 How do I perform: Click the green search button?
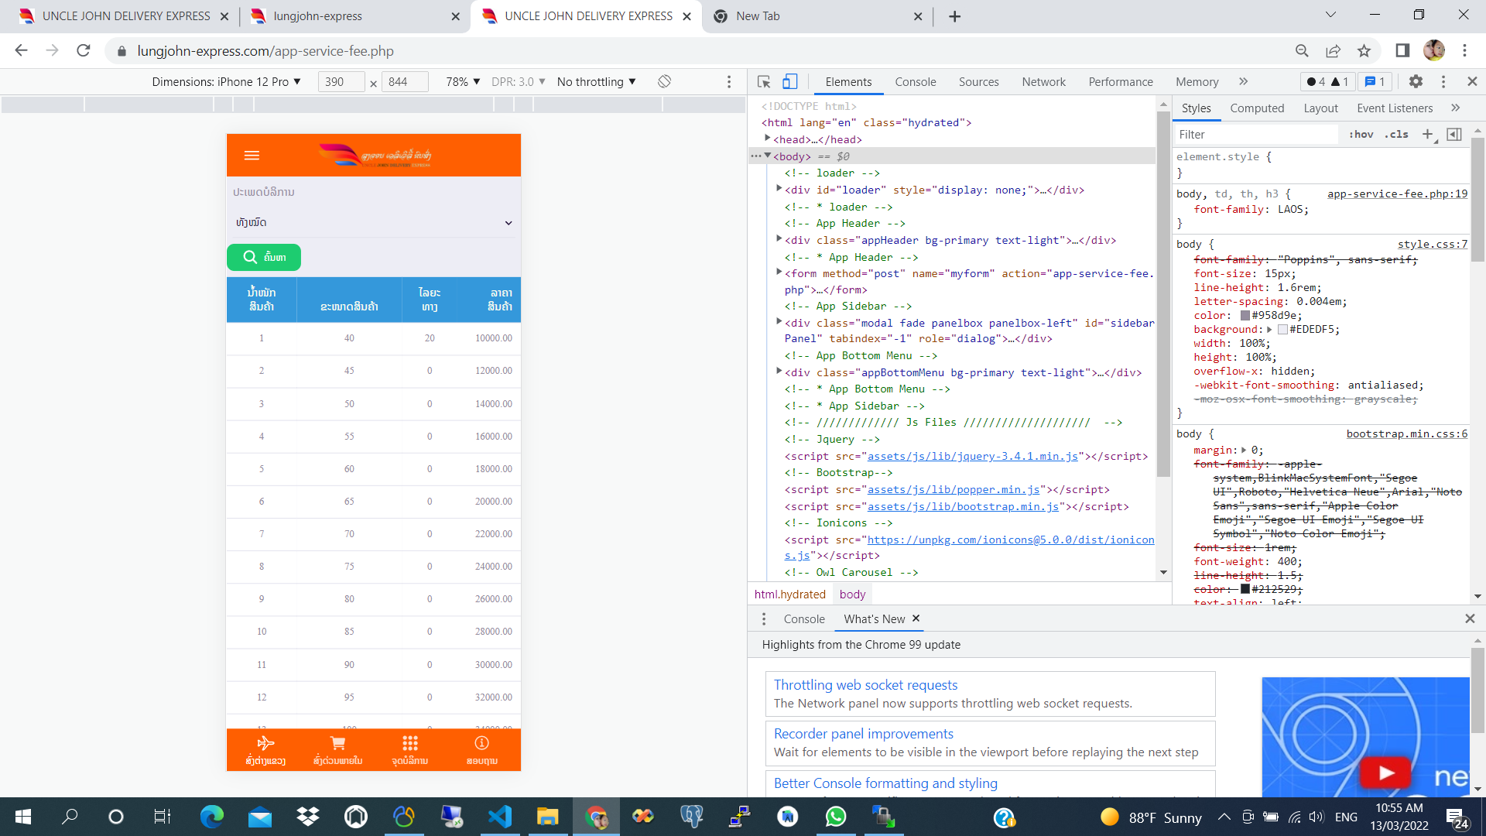click(264, 257)
